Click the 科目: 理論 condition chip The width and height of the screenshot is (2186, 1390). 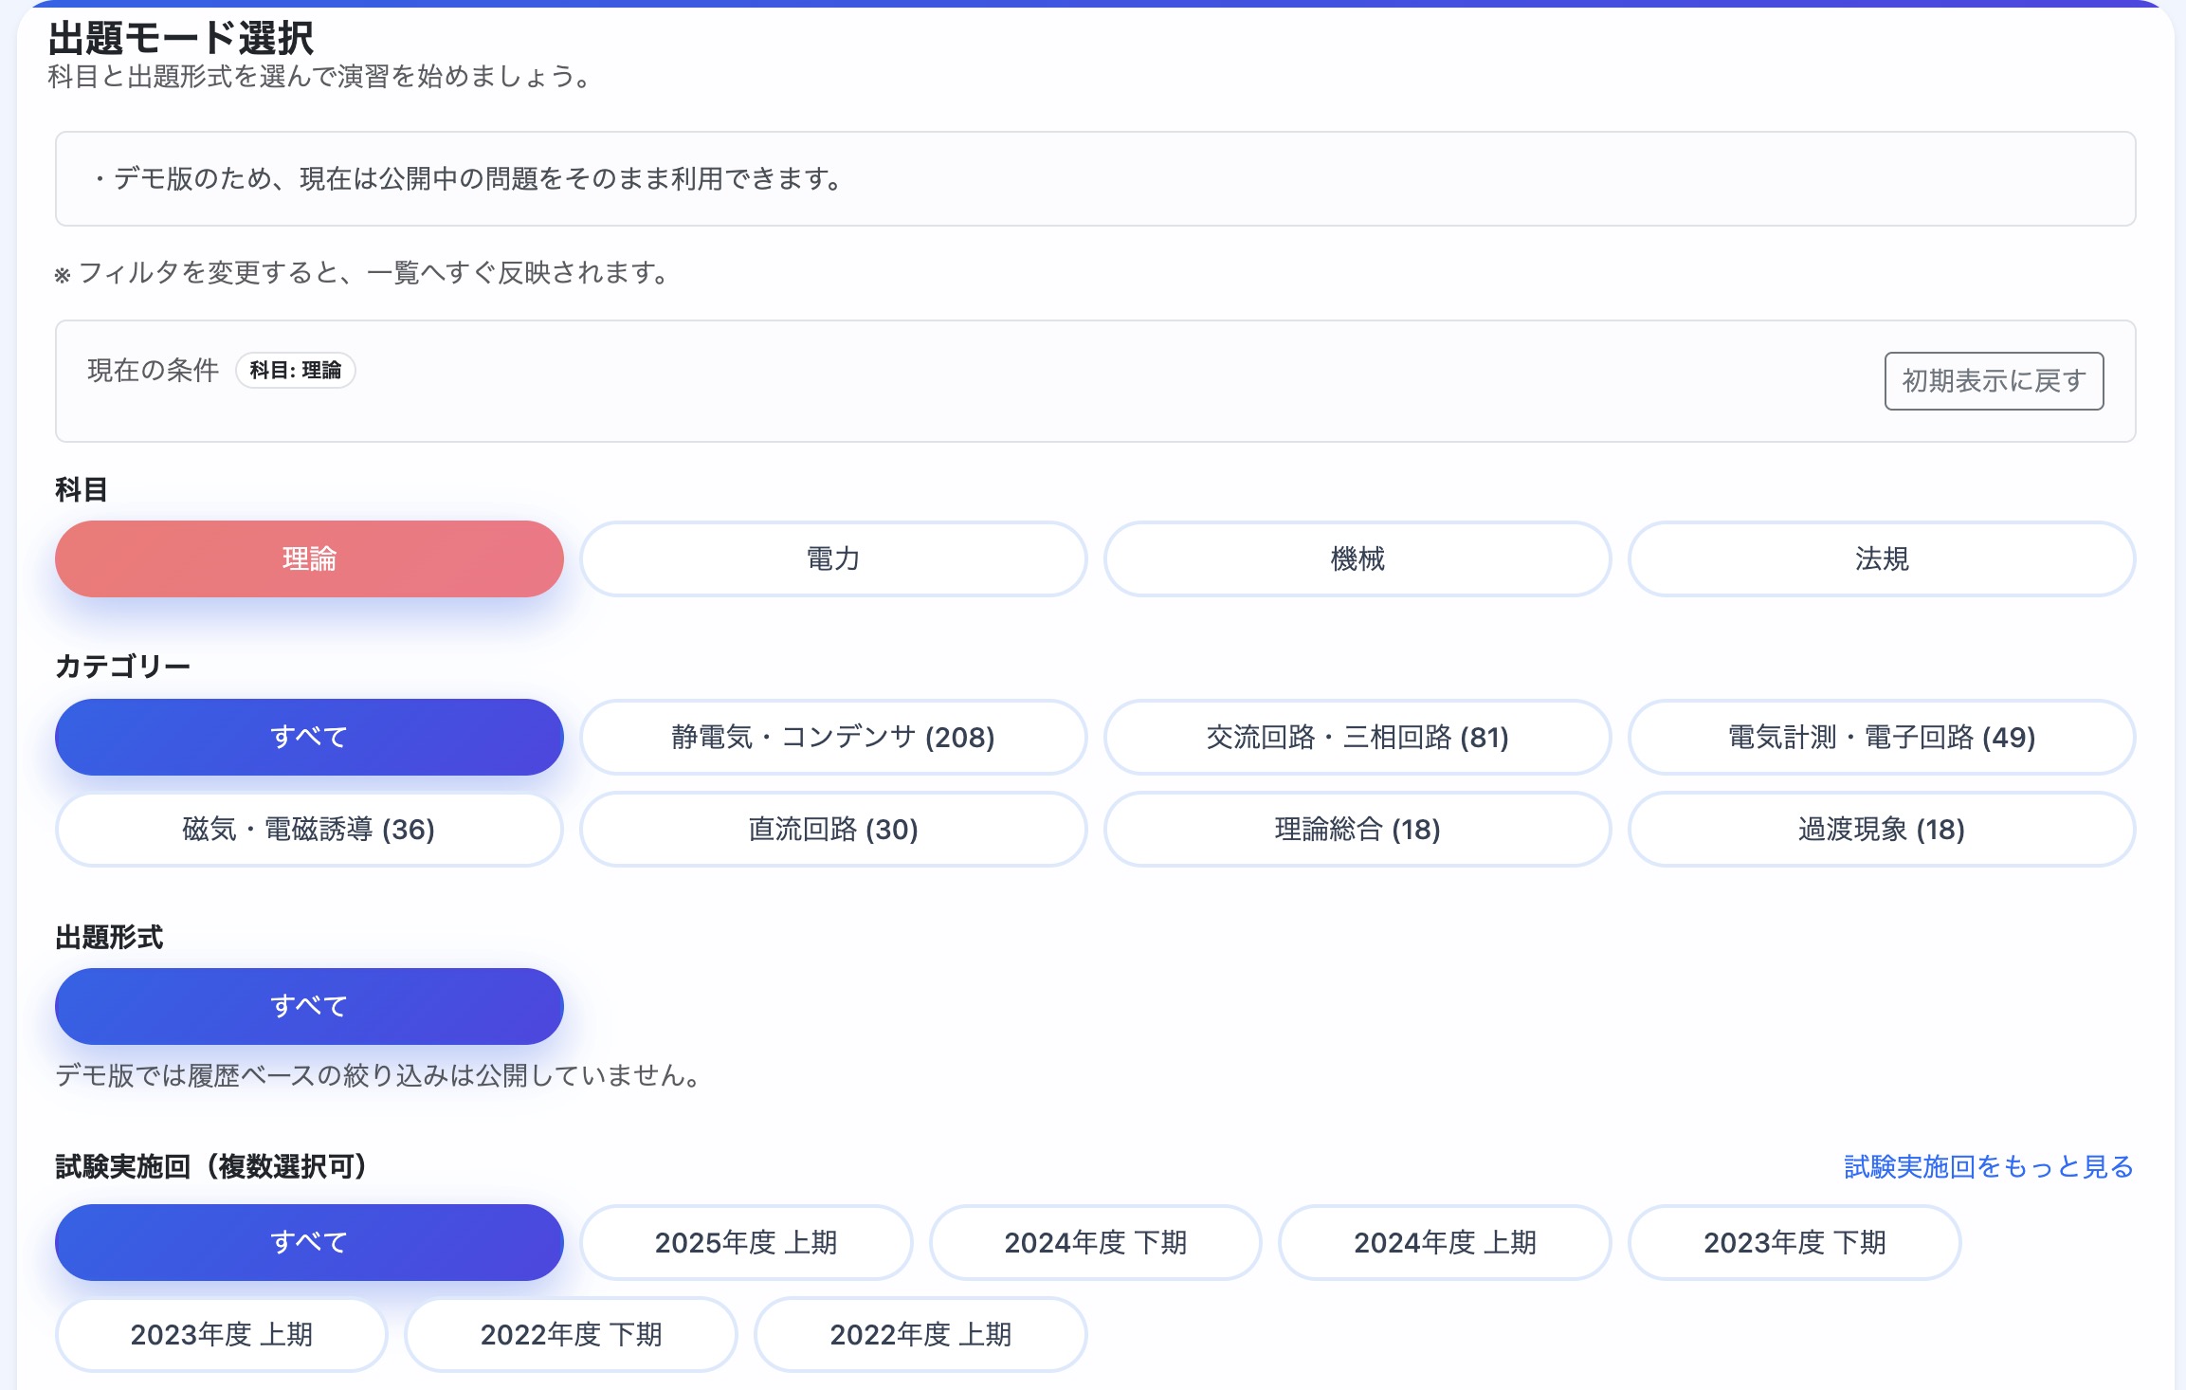point(296,371)
